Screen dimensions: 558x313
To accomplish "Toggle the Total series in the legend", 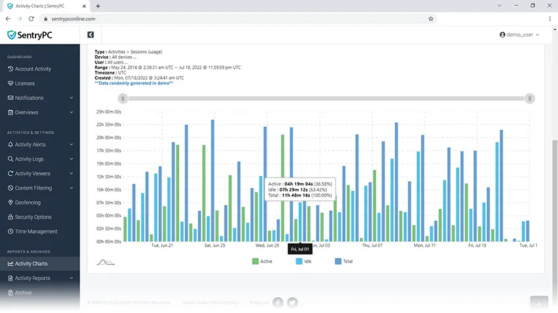I will (x=344, y=261).
